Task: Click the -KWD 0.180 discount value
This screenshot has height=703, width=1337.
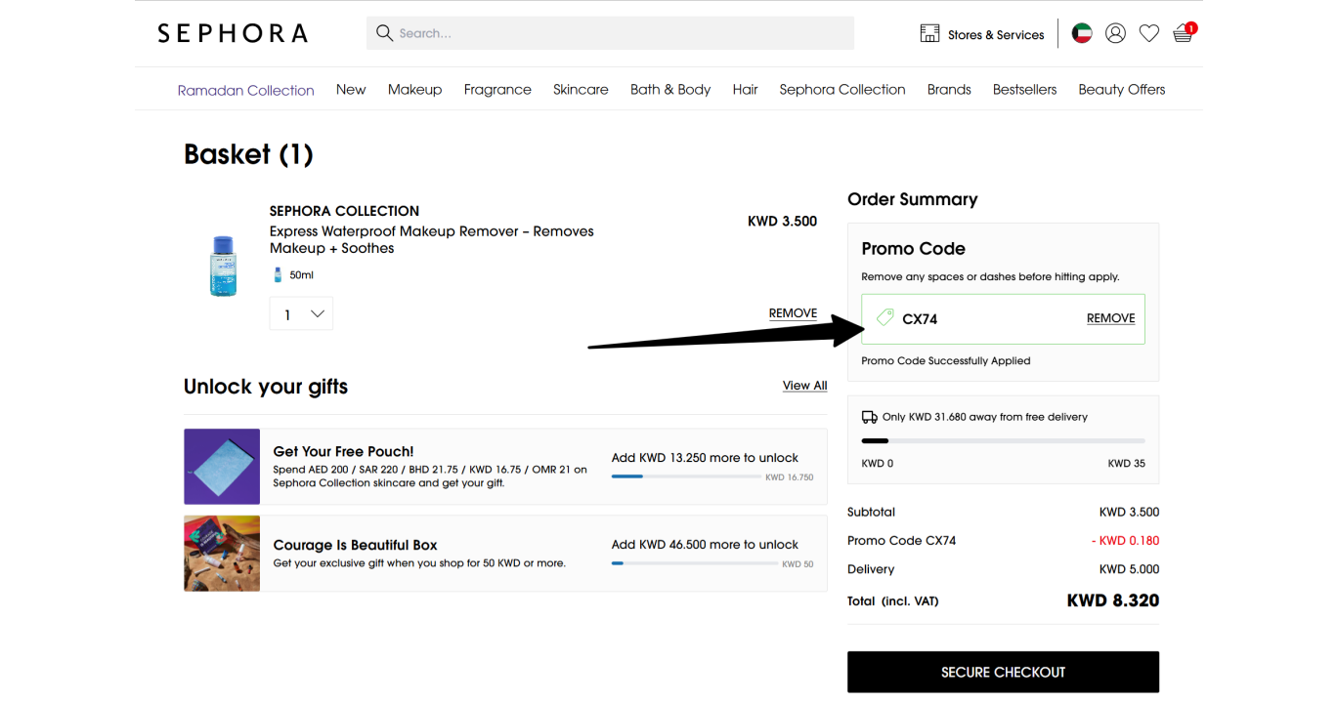Action: (x=1125, y=540)
